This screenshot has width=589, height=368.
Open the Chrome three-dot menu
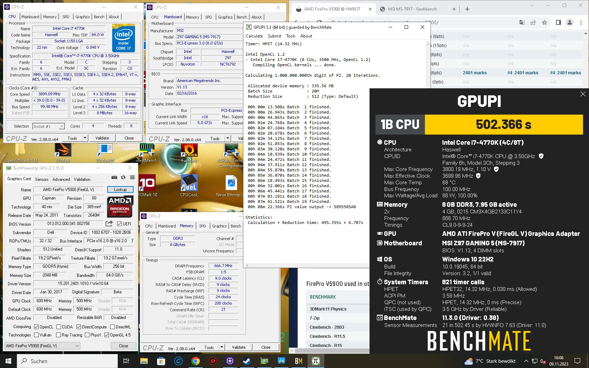(581, 22)
